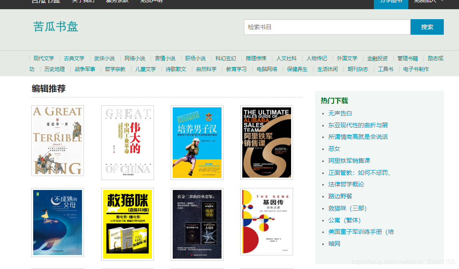Open the yellow 救猫咪 book cover
459x269 pixels.
(x=128, y=224)
